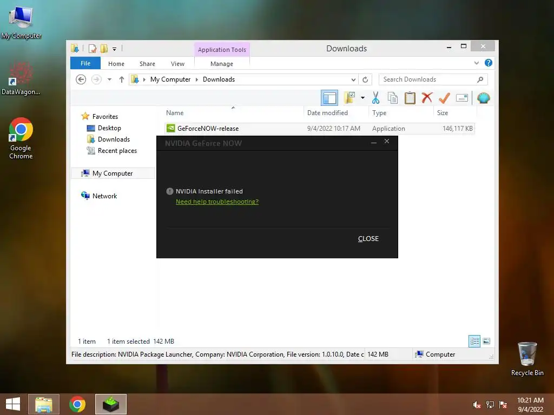Open the network tray icon
Viewport: 554px width, 415px height.
click(x=490, y=404)
